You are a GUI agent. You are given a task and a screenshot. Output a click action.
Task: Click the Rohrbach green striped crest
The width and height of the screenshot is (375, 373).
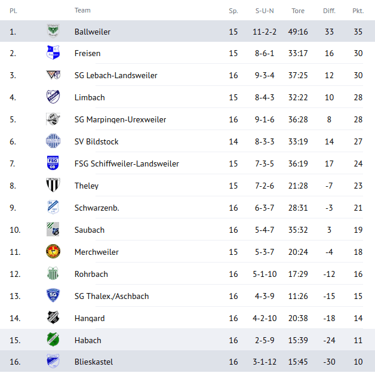(x=53, y=273)
